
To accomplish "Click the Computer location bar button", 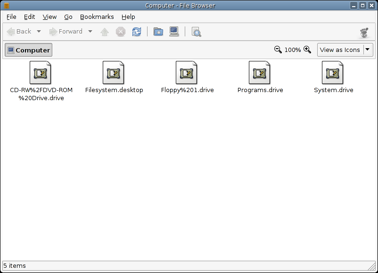I will (28, 50).
